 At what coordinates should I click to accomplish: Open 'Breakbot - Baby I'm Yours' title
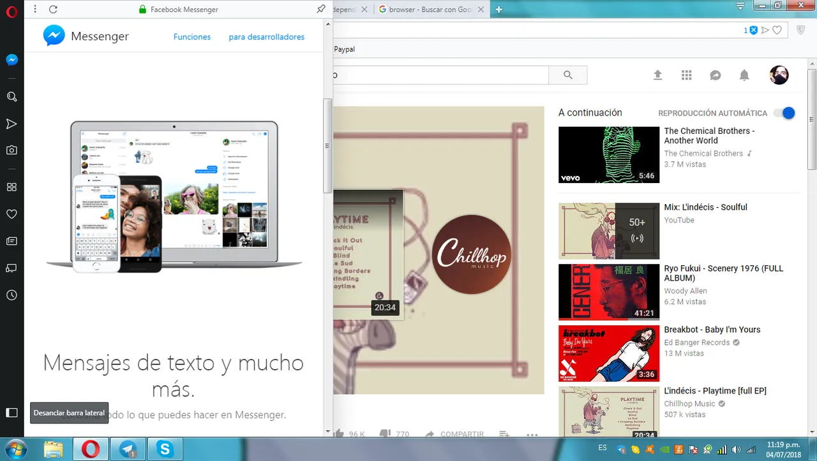(712, 330)
